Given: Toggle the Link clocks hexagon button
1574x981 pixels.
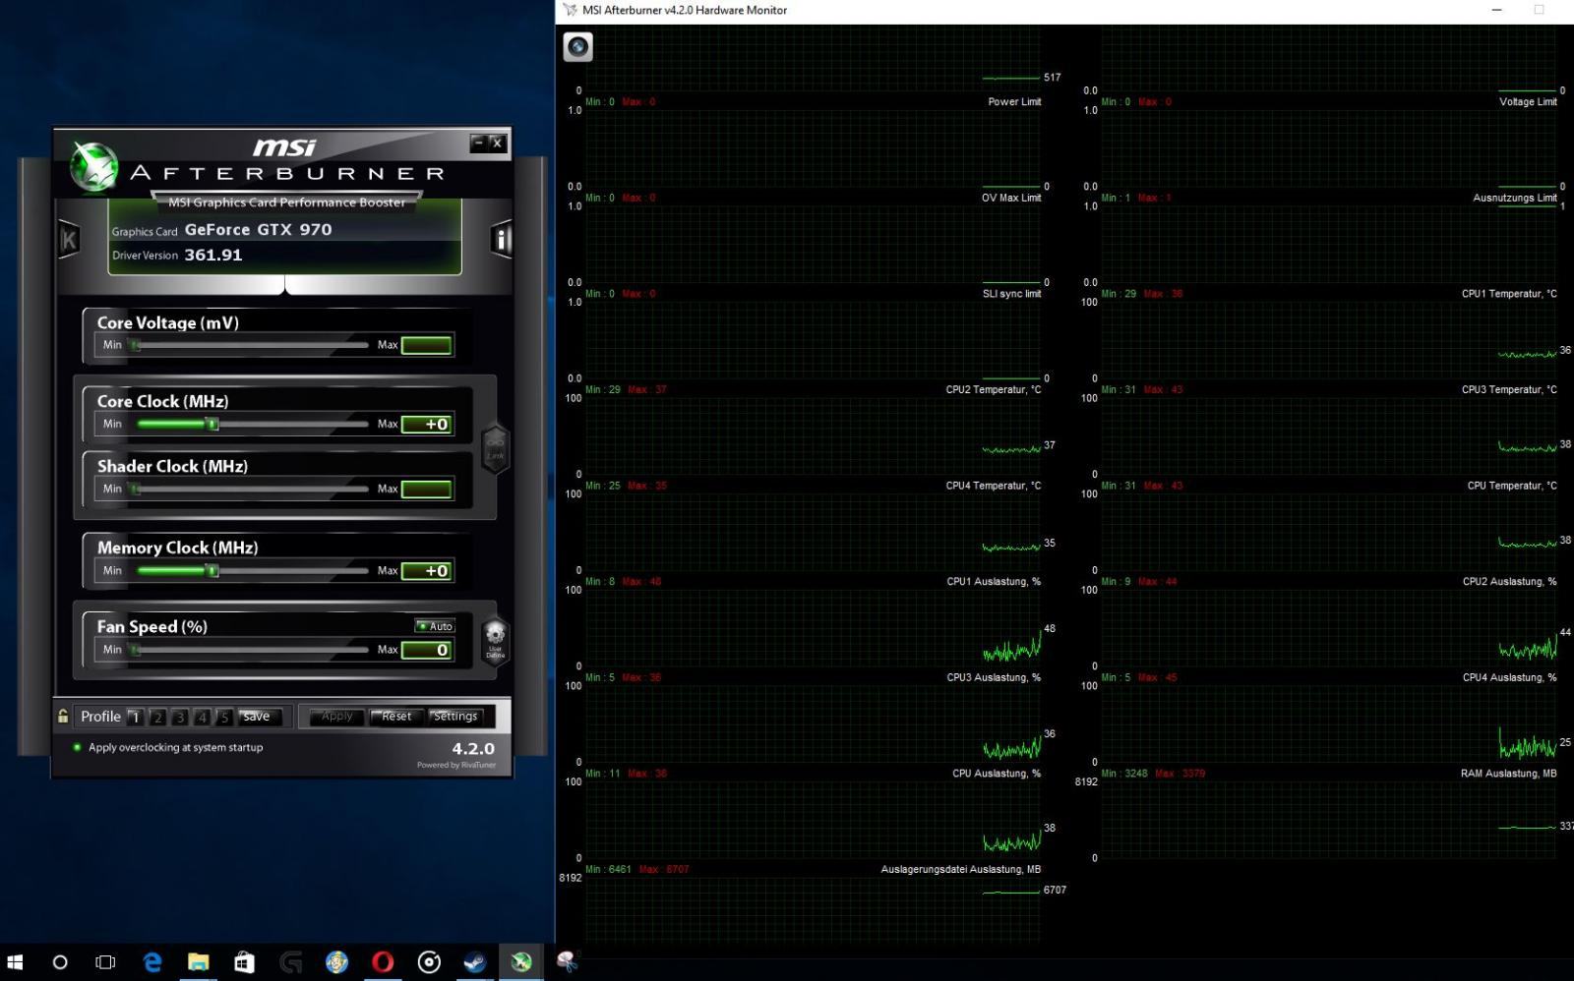Looking at the screenshot, I should tap(495, 449).
